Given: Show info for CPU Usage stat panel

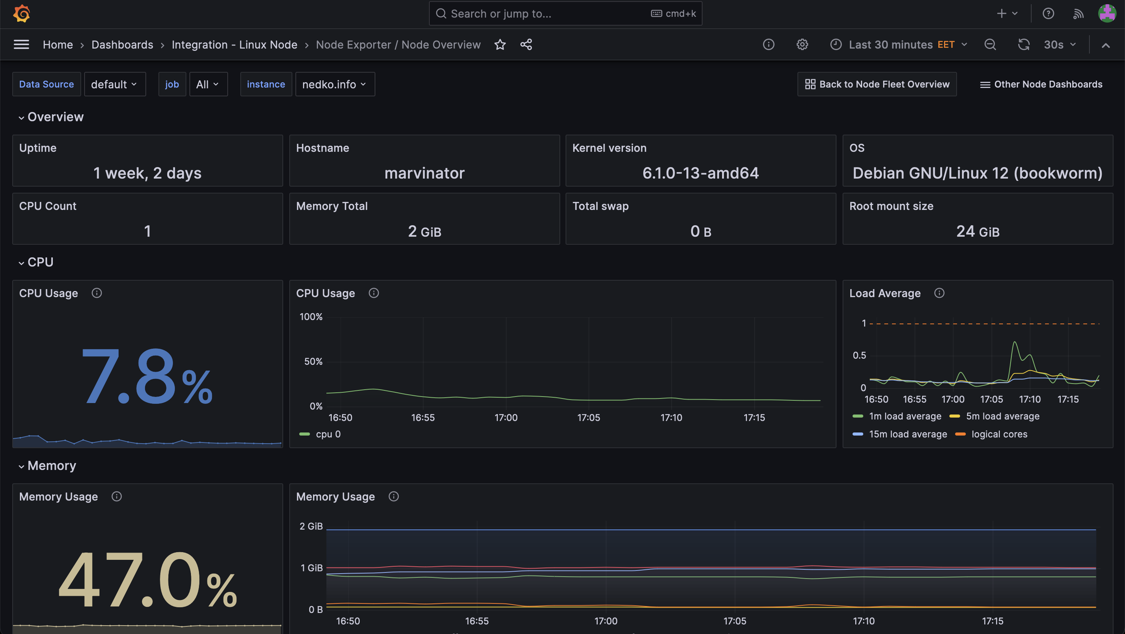Looking at the screenshot, I should coord(96,293).
